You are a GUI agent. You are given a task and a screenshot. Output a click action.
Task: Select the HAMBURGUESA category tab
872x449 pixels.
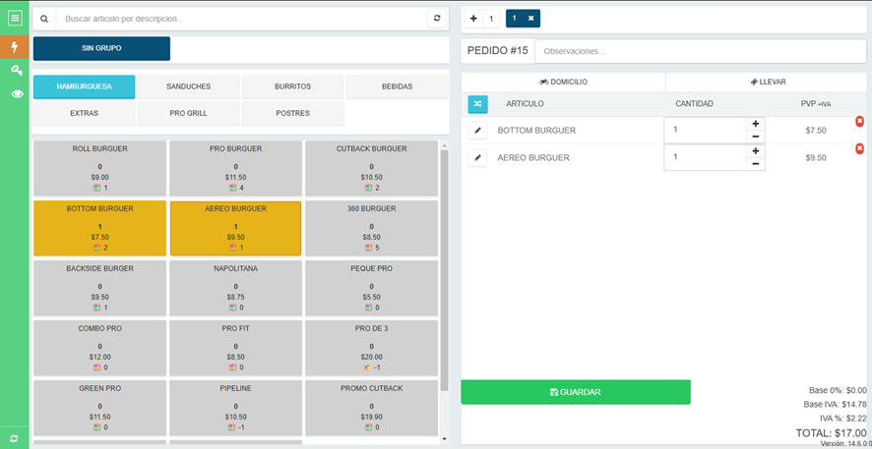pyautogui.click(x=84, y=86)
